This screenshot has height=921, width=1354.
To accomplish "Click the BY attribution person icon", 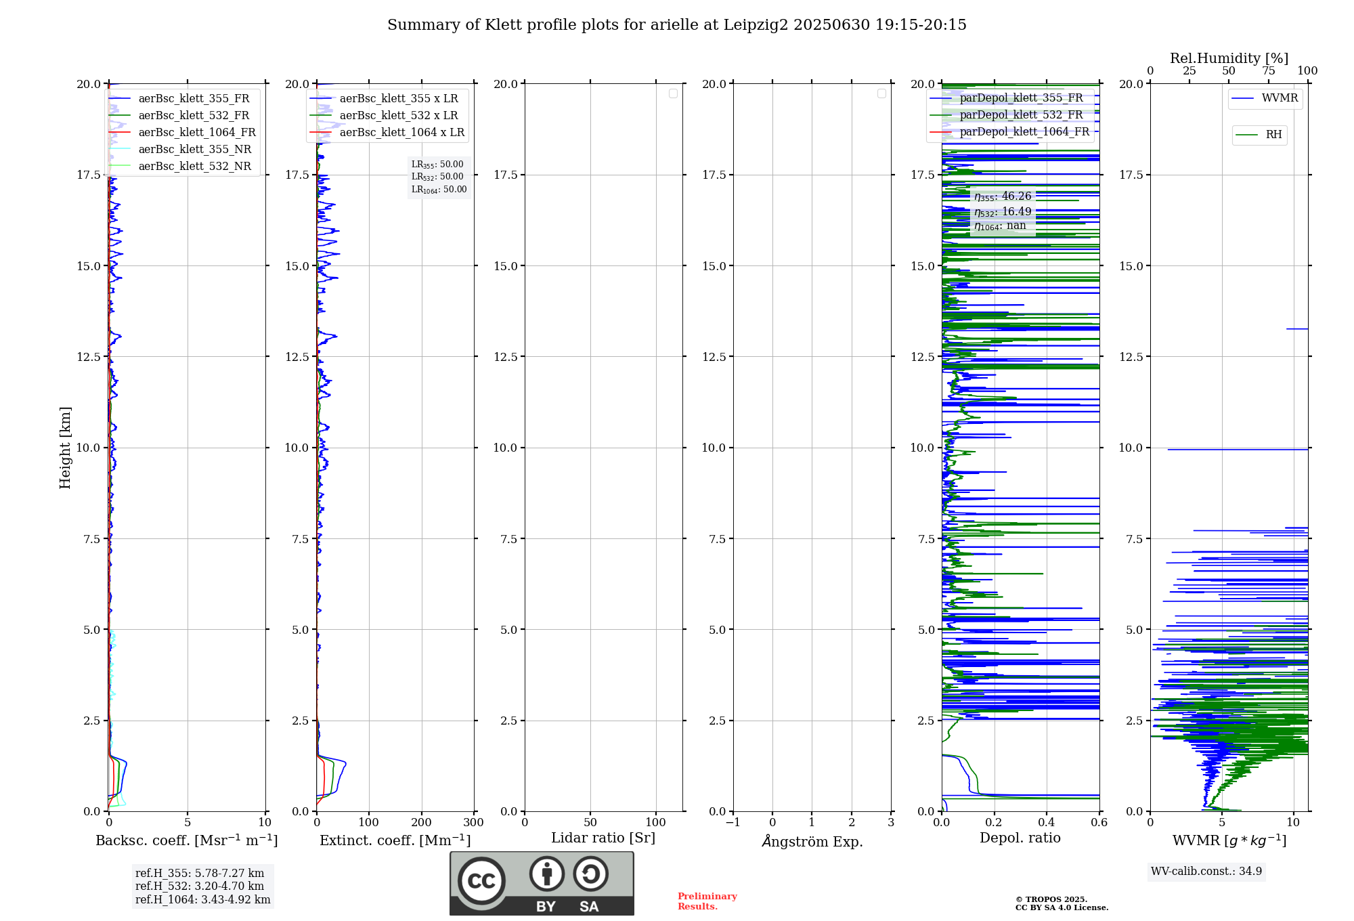I will [x=547, y=874].
